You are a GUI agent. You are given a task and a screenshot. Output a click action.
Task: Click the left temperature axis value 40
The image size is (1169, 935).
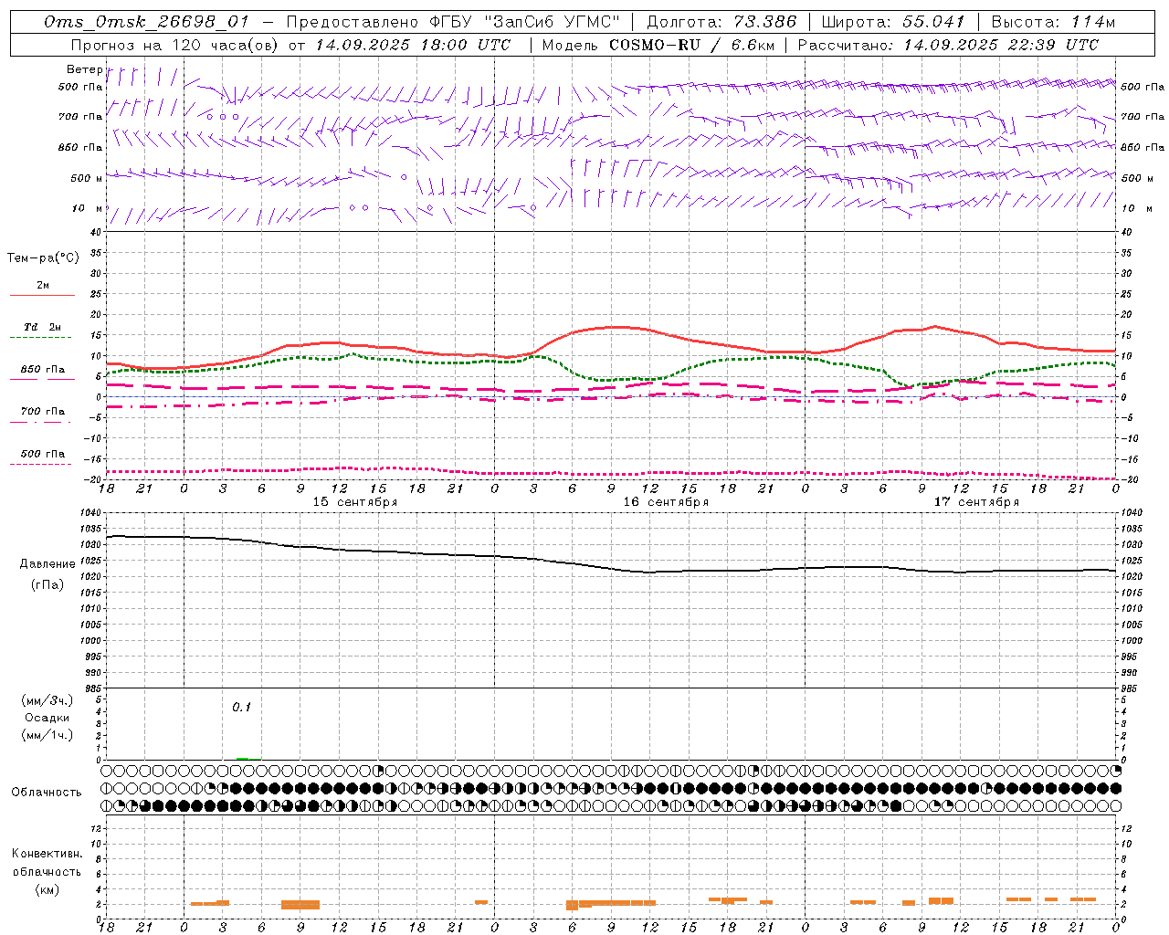pyautogui.click(x=97, y=232)
